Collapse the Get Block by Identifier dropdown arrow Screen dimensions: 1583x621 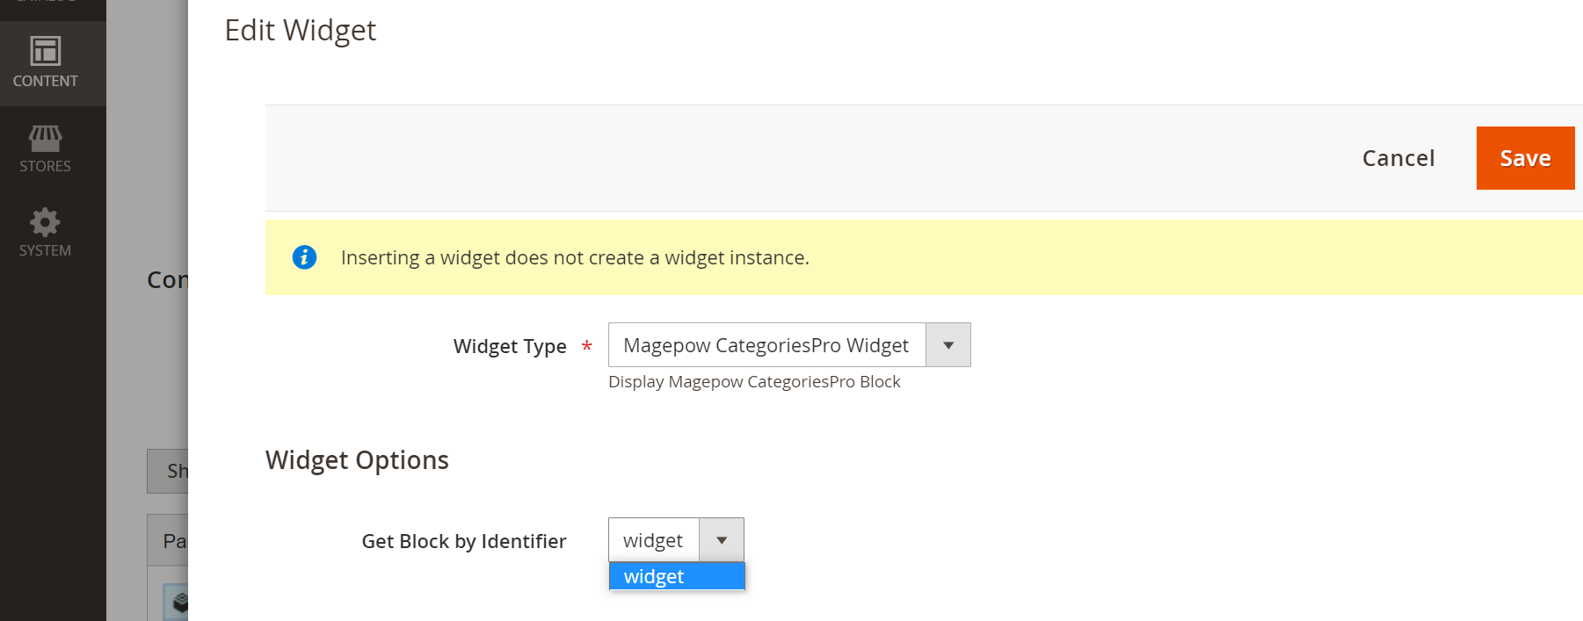coord(721,540)
